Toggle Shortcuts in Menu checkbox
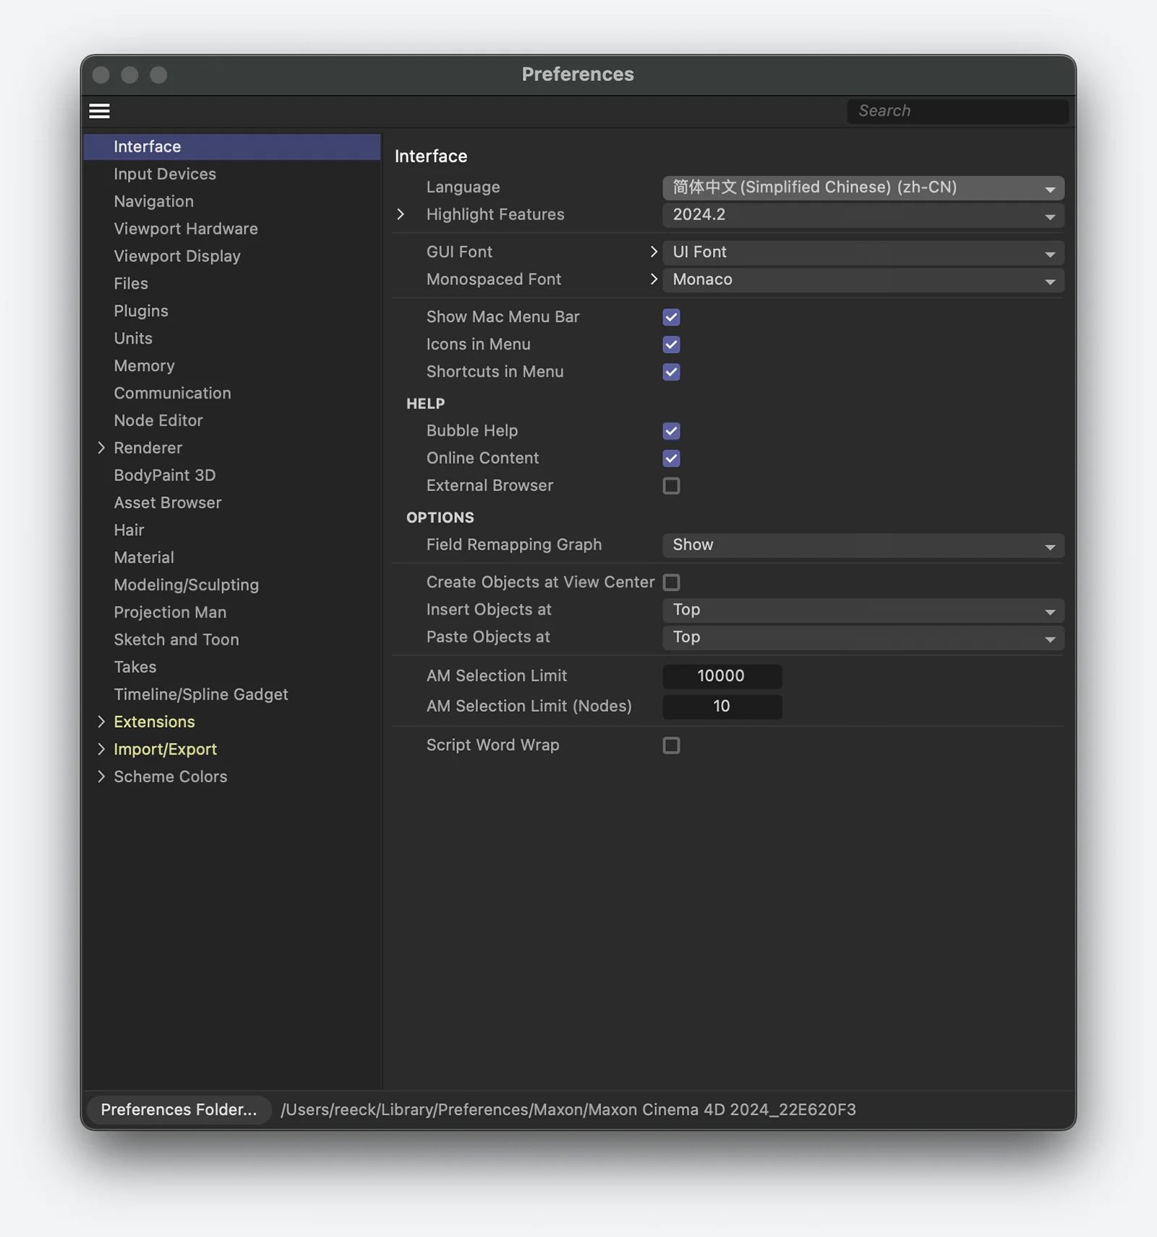1157x1237 pixels. click(671, 372)
